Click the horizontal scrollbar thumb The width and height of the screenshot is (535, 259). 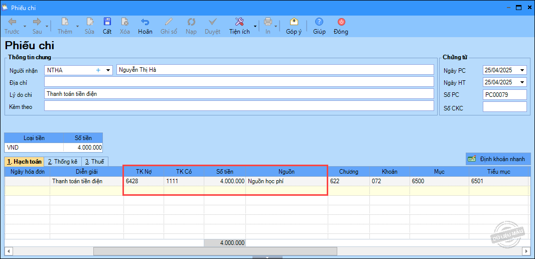215,251
